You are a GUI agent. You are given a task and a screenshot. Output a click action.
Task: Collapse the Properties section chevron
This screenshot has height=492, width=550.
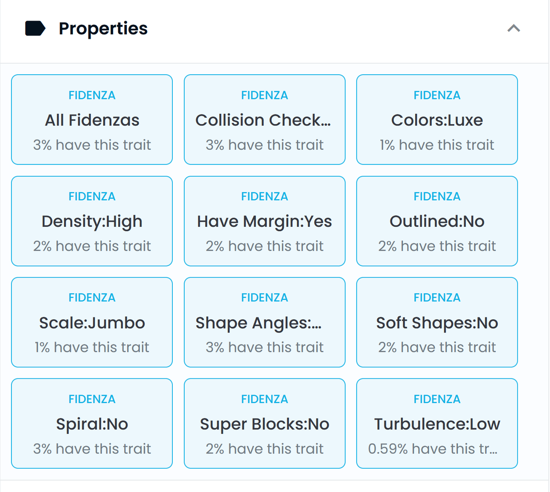[x=514, y=28]
